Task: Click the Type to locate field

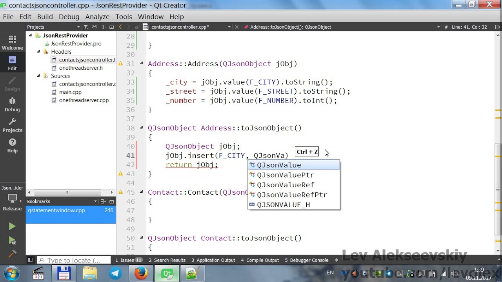Action: click(74, 260)
